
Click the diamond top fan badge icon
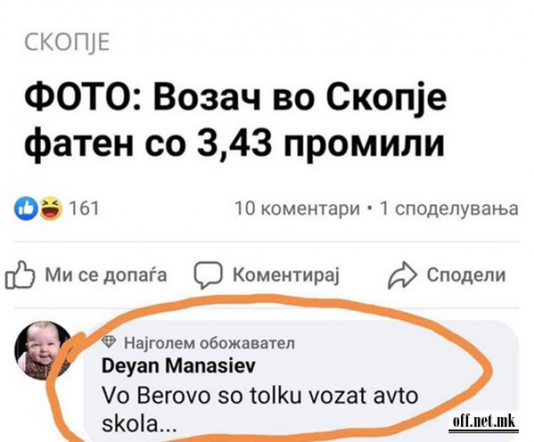pos(110,342)
